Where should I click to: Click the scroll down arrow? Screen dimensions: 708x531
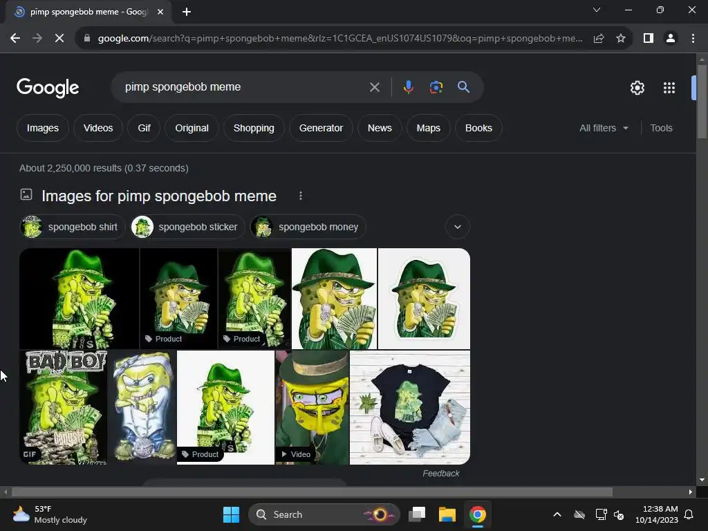pos(701,480)
